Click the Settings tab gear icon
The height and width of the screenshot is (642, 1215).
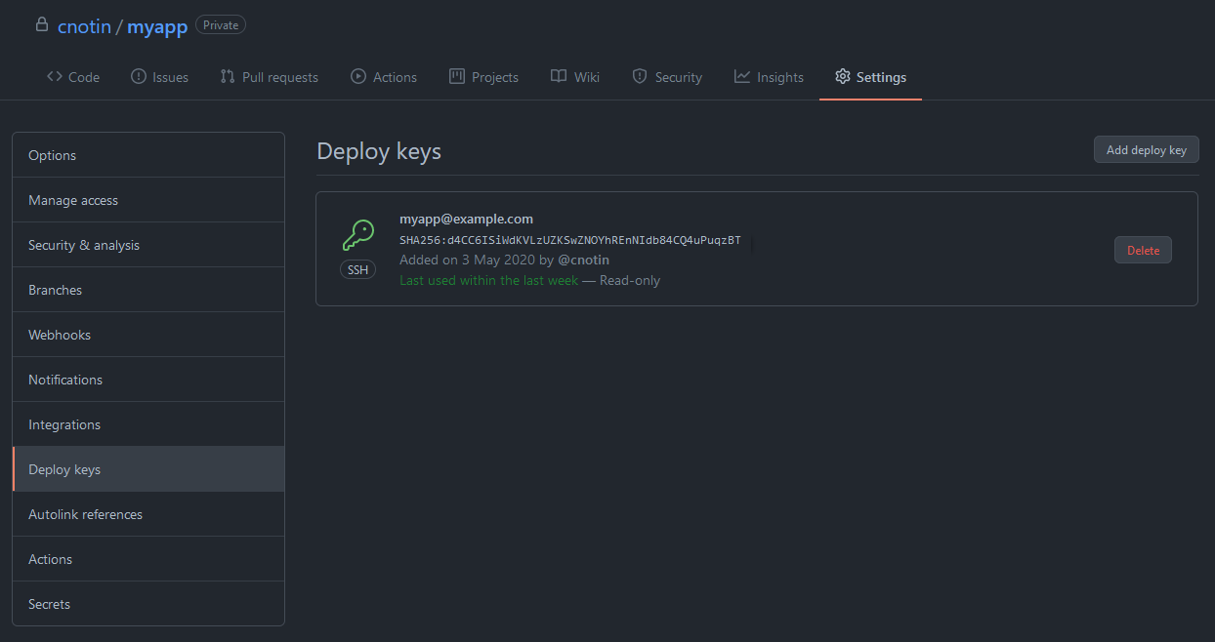[x=843, y=76]
